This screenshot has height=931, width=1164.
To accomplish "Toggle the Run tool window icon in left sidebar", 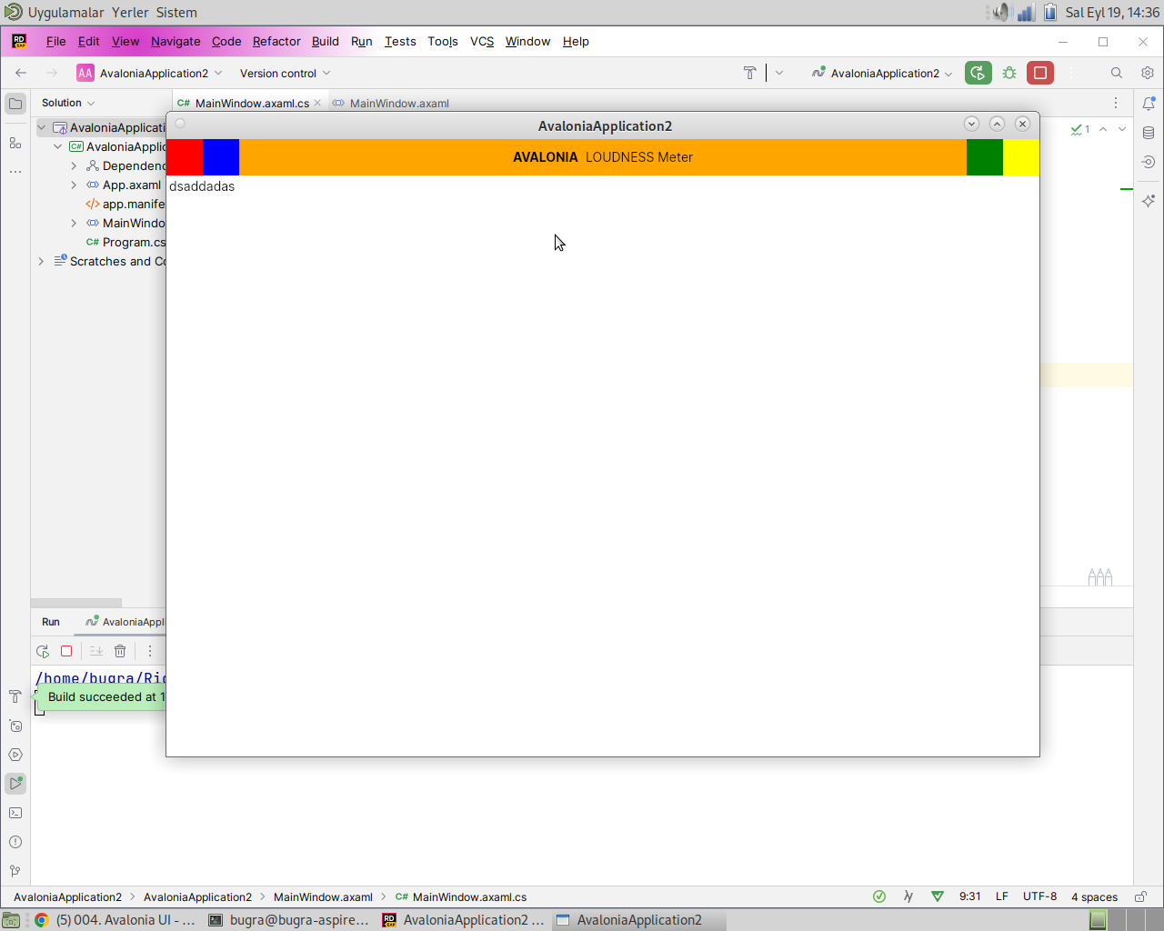I will [15, 784].
